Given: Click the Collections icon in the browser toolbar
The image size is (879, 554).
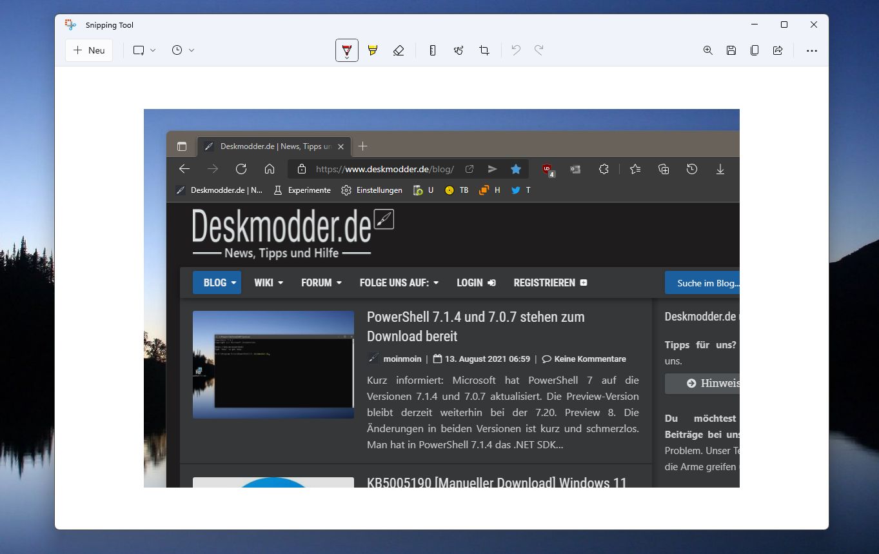Looking at the screenshot, I should click(664, 169).
